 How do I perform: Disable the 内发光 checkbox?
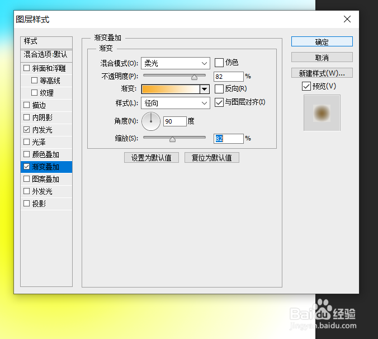click(26, 129)
